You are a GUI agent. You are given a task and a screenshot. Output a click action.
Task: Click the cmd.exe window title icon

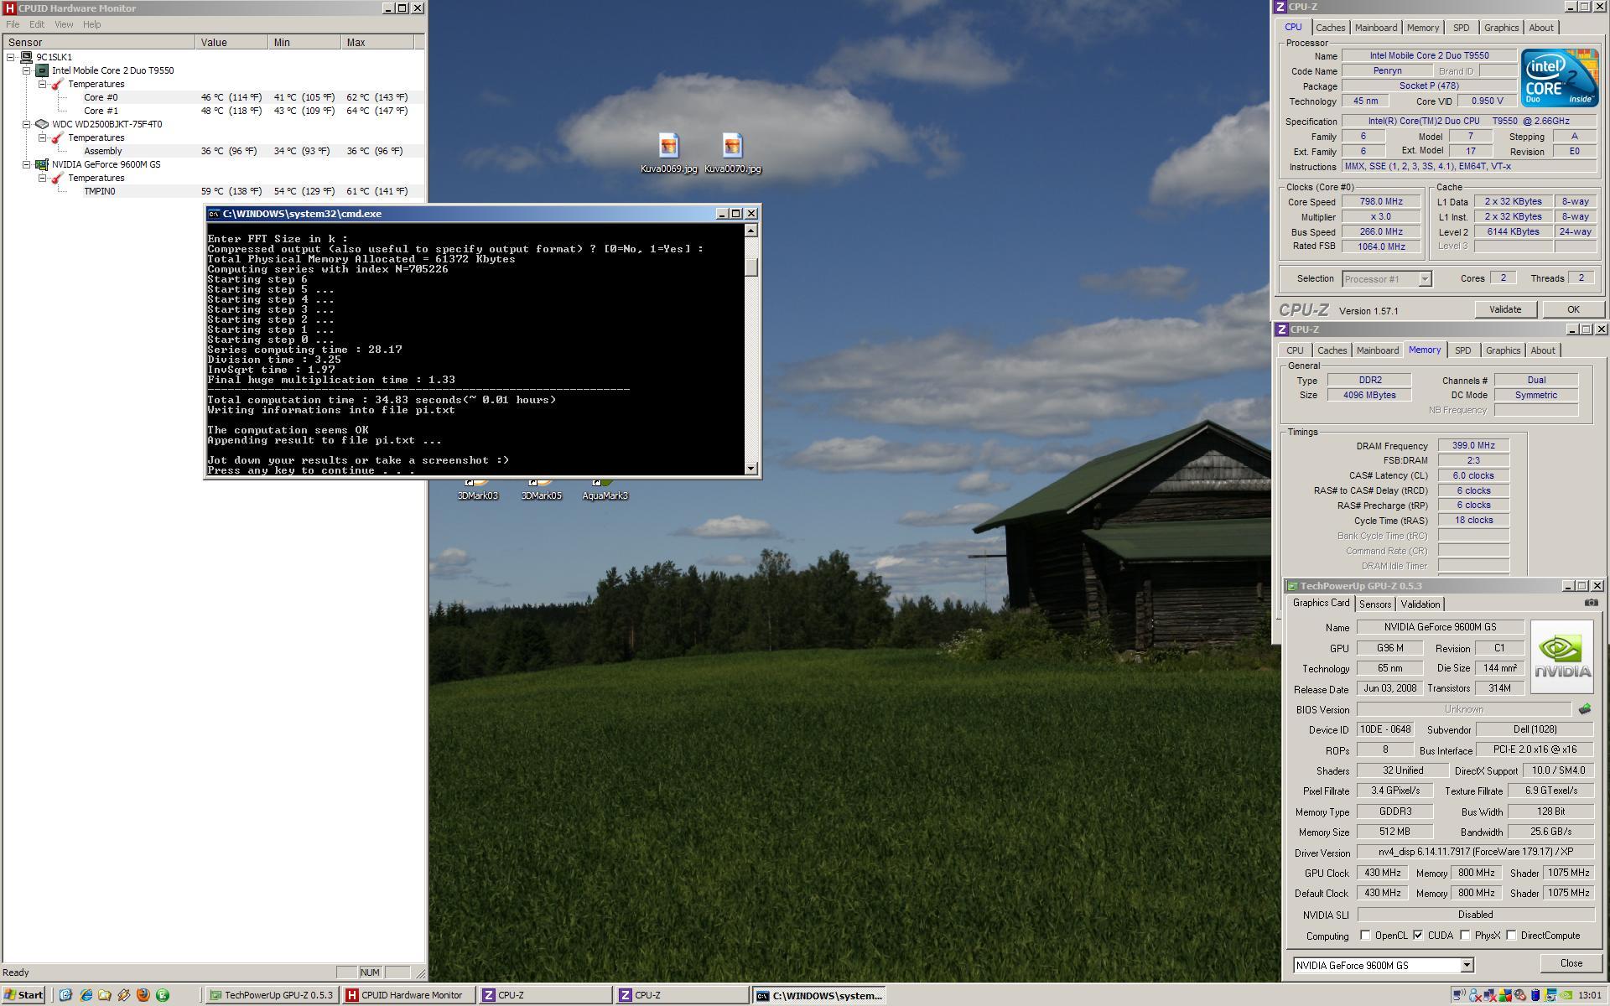(x=214, y=214)
